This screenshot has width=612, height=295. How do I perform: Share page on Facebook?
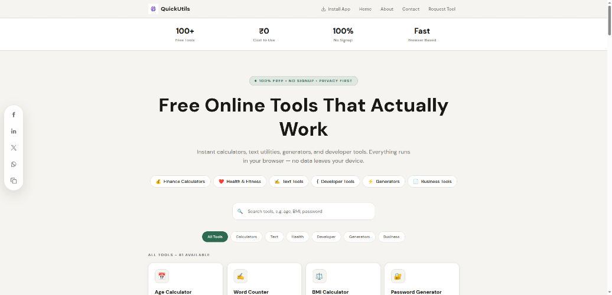pyautogui.click(x=14, y=114)
